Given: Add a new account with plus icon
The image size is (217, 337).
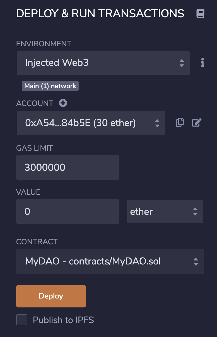Looking at the screenshot, I should point(63,103).
